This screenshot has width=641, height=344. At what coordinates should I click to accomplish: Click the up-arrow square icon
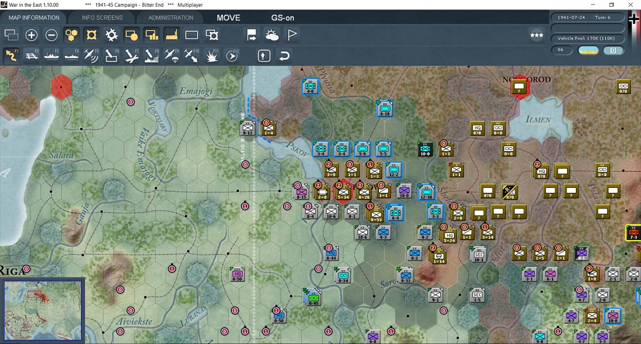[264, 56]
